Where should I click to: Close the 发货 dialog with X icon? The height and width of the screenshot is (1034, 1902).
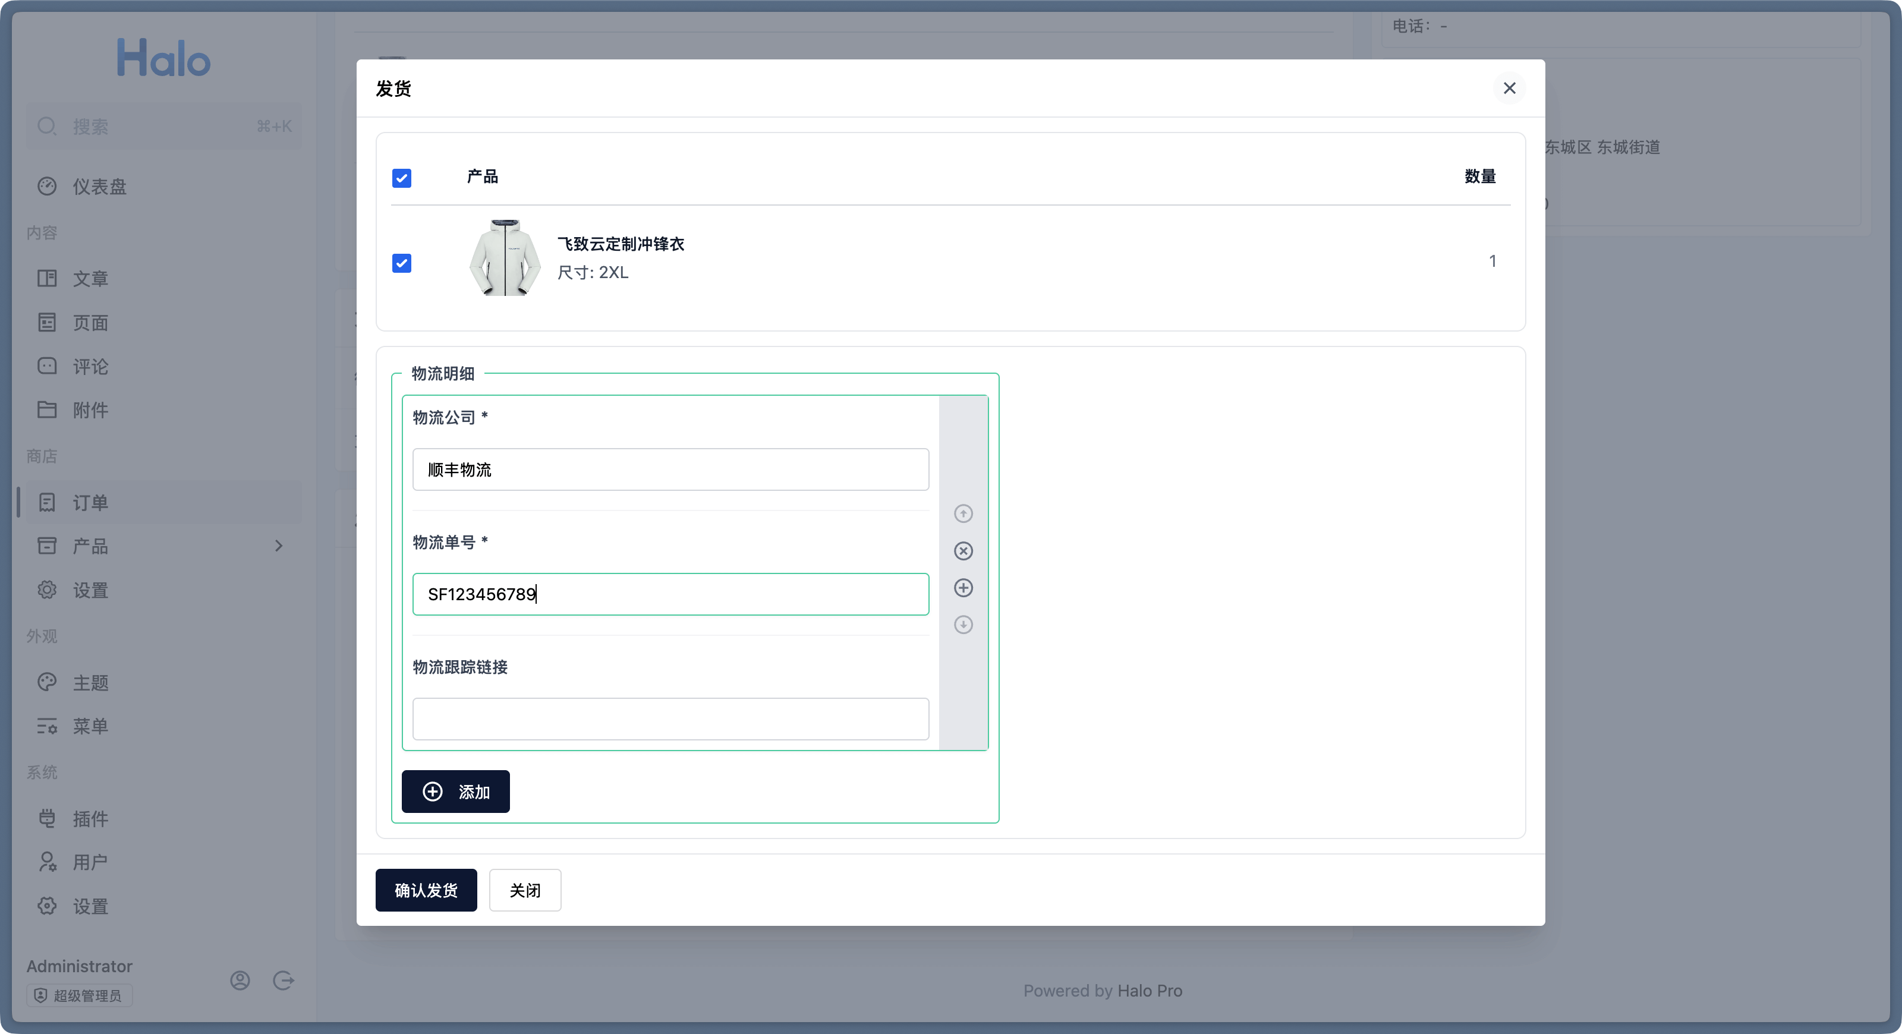[1509, 88]
